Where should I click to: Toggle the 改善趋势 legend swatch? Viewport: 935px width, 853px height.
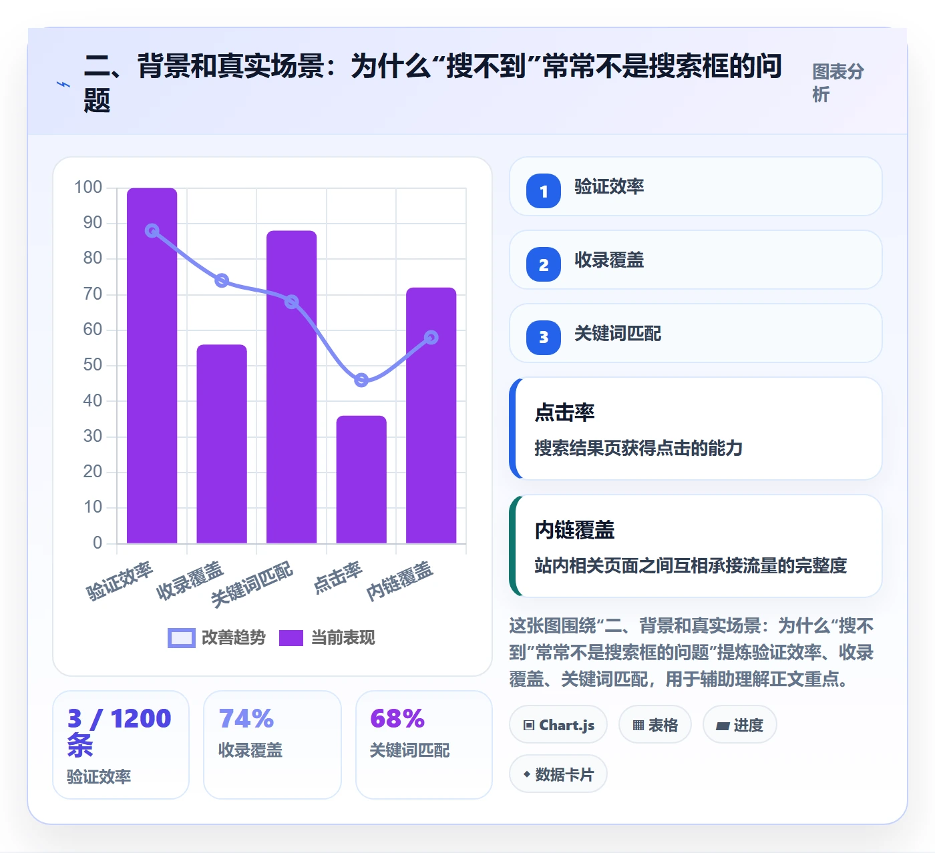click(x=182, y=638)
